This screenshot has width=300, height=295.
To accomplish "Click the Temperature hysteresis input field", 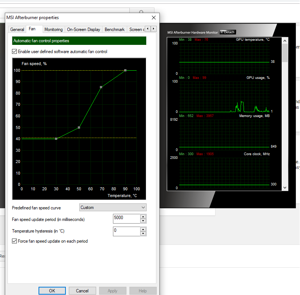I will (127, 231).
